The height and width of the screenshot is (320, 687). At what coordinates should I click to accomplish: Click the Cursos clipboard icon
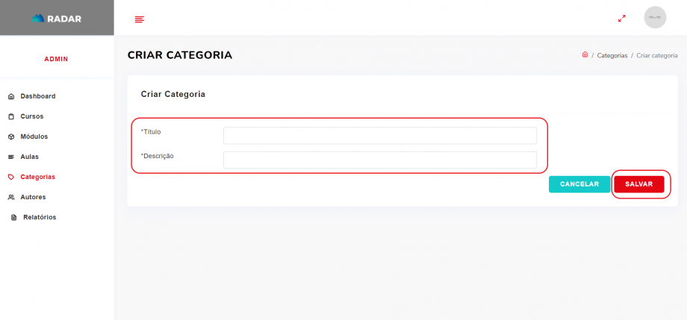tap(11, 116)
